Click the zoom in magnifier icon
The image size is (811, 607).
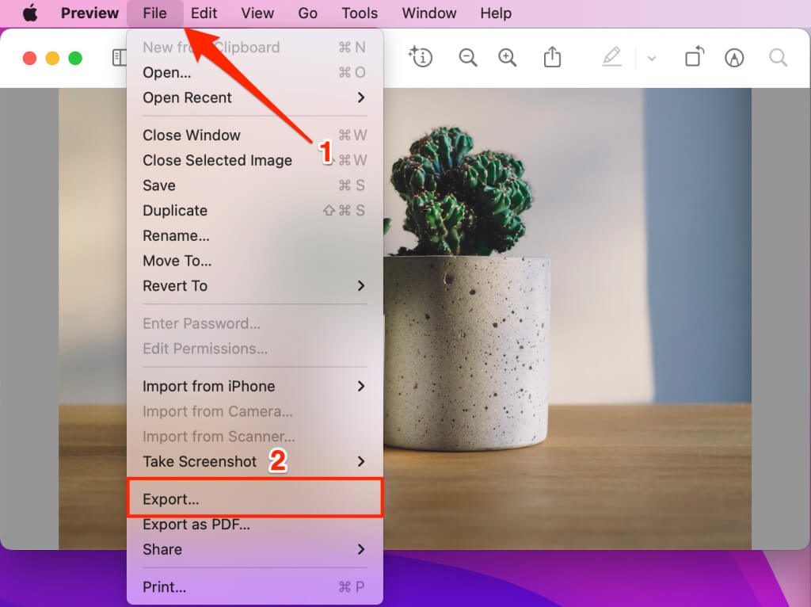[x=507, y=57]
